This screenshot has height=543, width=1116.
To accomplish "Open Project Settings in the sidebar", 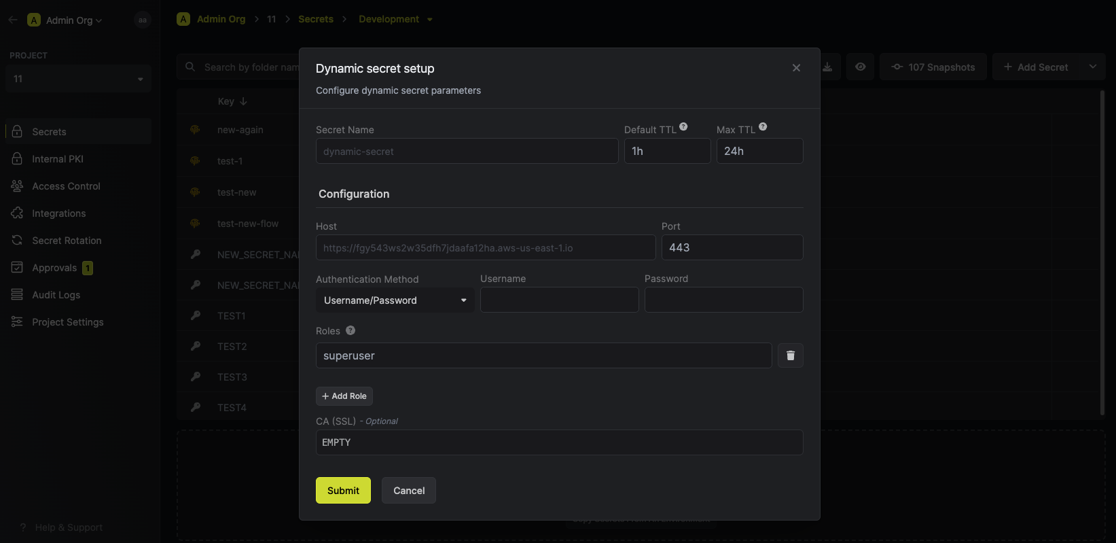I will tap(79, 322).
